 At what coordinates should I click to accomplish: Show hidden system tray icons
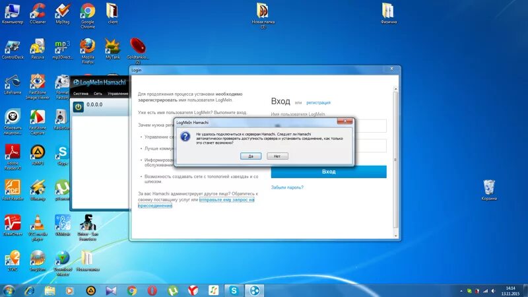point(461,290)
